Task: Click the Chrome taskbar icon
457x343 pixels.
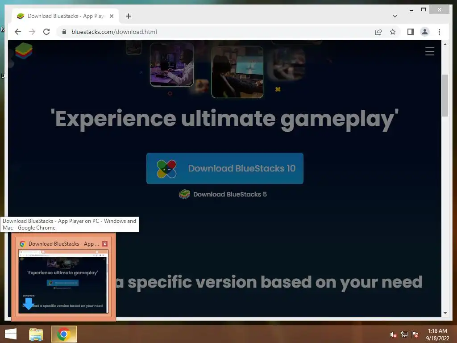Action: tap(63, 334)
